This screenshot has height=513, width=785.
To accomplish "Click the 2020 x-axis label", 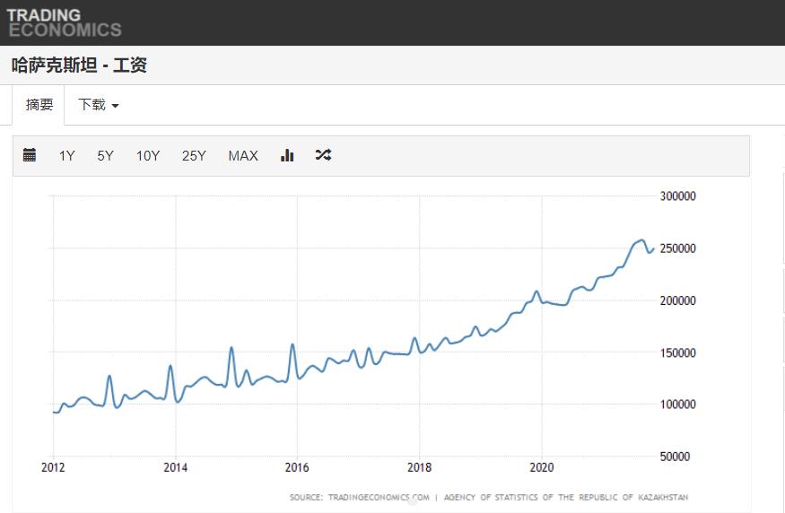I will tap(541, 467).
